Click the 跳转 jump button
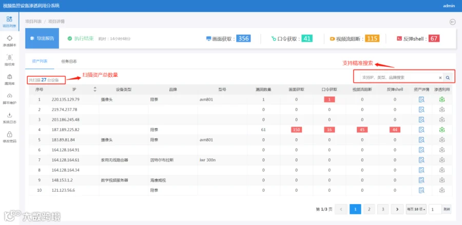 [447, 209]
